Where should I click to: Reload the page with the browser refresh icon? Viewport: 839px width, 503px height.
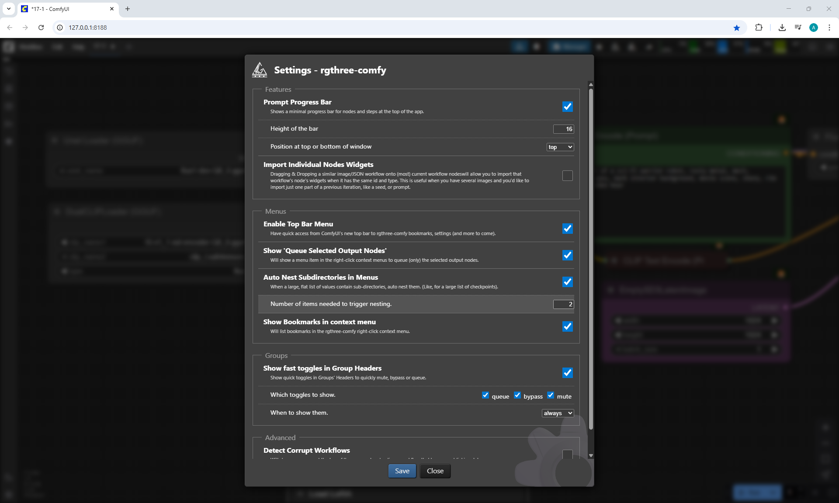pos(41,28)
